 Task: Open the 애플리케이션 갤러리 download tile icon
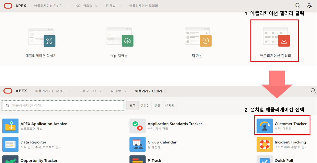[277, 37]
